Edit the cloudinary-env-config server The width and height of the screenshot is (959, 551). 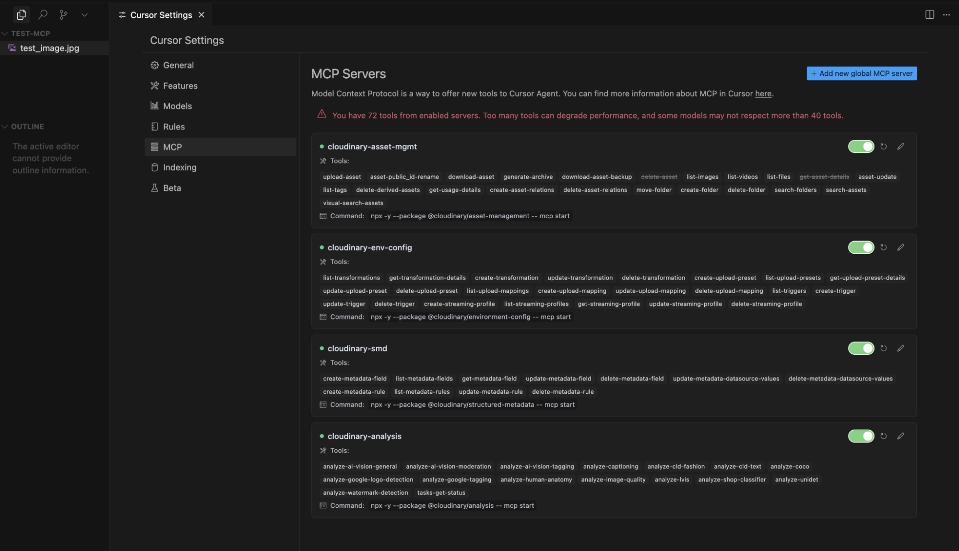900,247
